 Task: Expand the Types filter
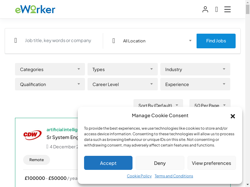[122, 69]
